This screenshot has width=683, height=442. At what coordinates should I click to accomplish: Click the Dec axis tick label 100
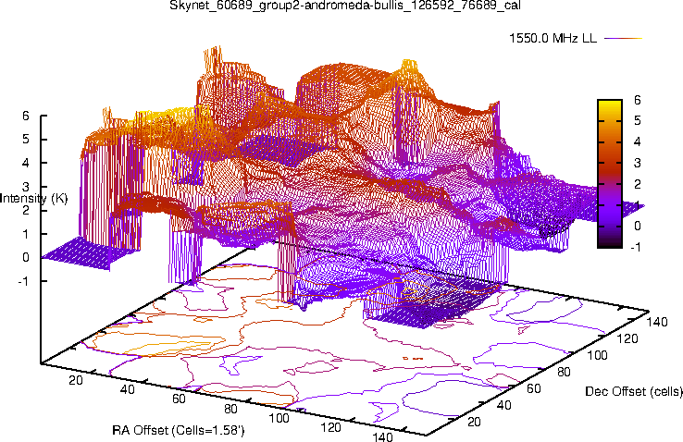pos(597,355)
